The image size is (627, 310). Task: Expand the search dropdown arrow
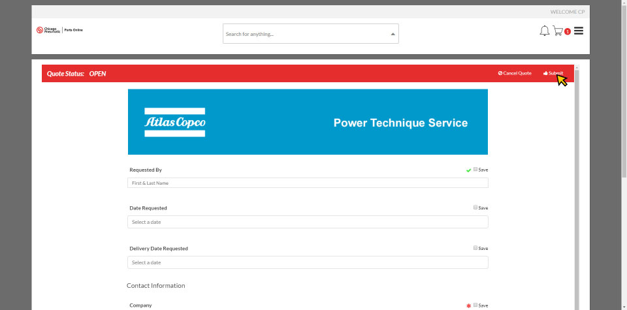[x=393, y=34]
